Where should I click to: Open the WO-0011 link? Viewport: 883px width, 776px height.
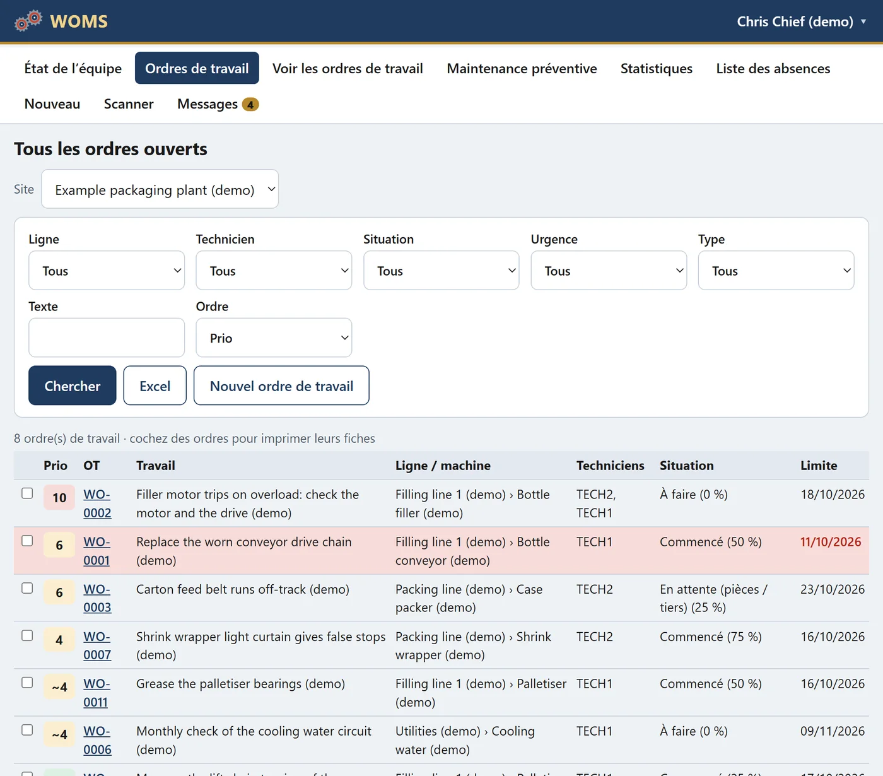click(x=96, y=693)
